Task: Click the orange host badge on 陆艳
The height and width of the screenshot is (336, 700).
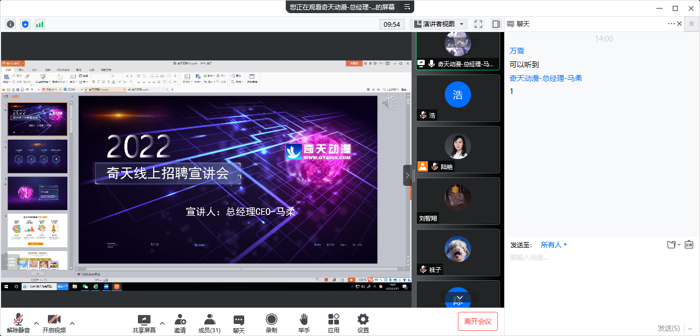Action: click(x=422, y=166)
